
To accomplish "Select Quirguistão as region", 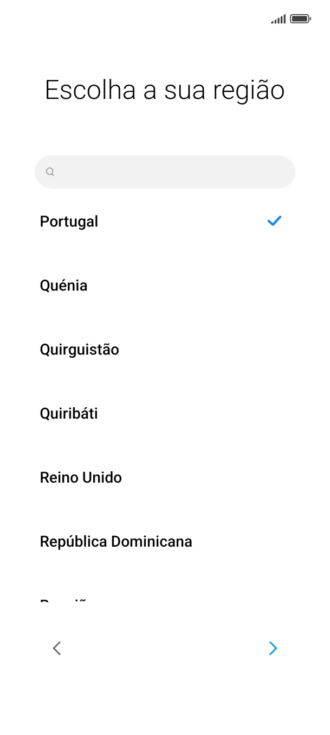I will pyautogui.click(x=79, y=349).
